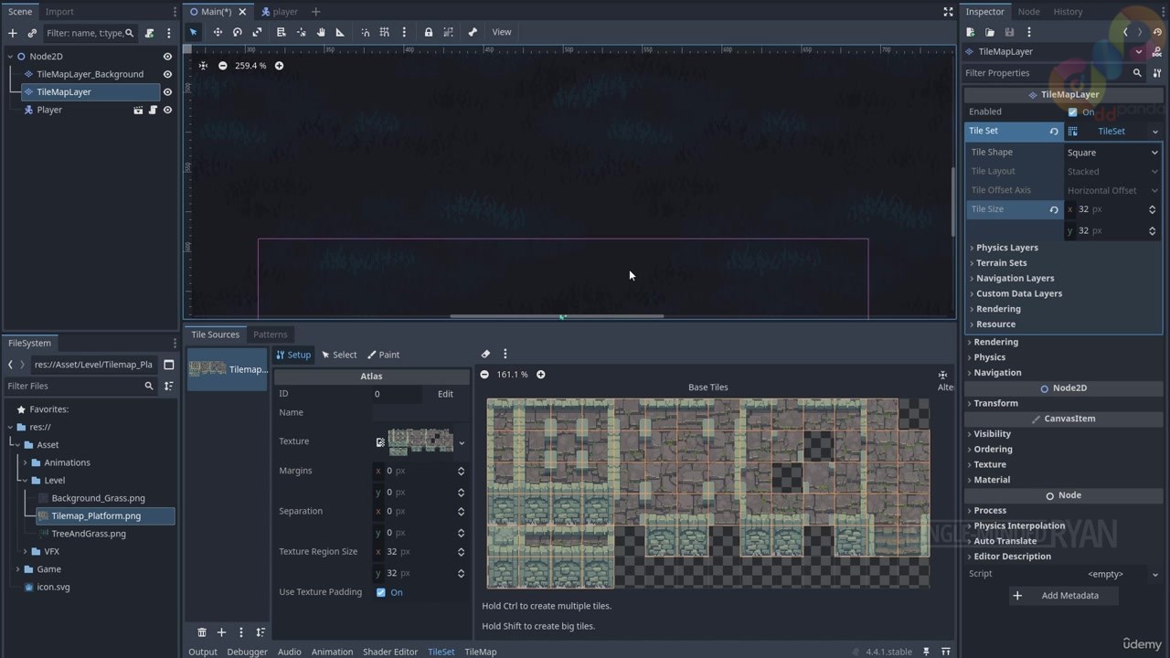Click the Setup mode button
The width and height of the screenshot is (1170, 658).
(x=293, y=355)
